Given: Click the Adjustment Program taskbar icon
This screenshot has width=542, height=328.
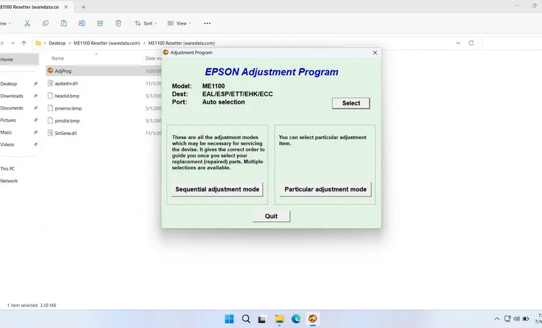Looking at the screenshot, I should [313, 319].
